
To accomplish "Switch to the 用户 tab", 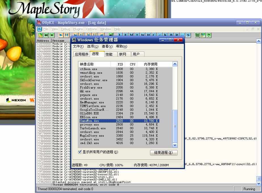I will tap(138, 54).
